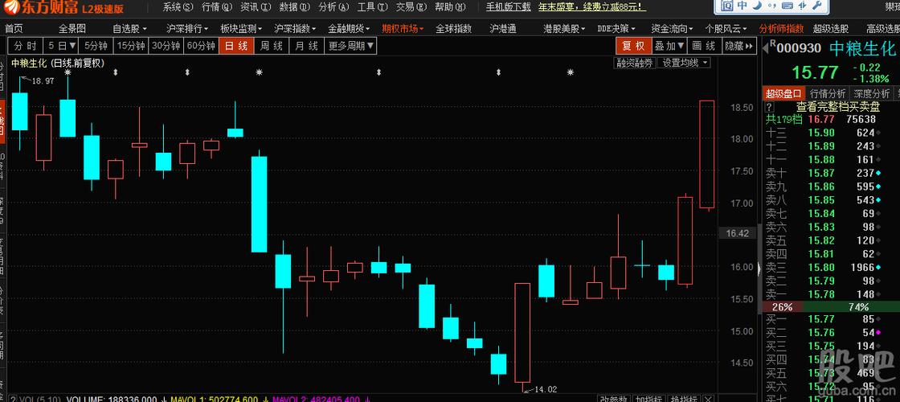This screenshot has width=900, height=402.
Task: Switch to the 行情分析 tab
Action: click(827, 93)
